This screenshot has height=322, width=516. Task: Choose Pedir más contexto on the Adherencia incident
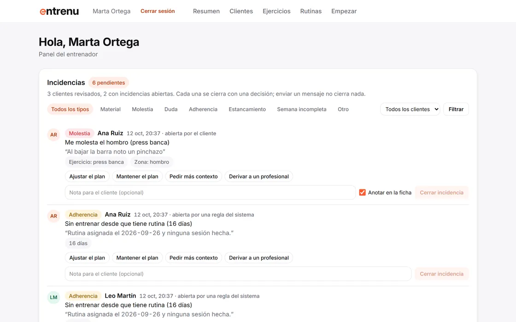193,258
